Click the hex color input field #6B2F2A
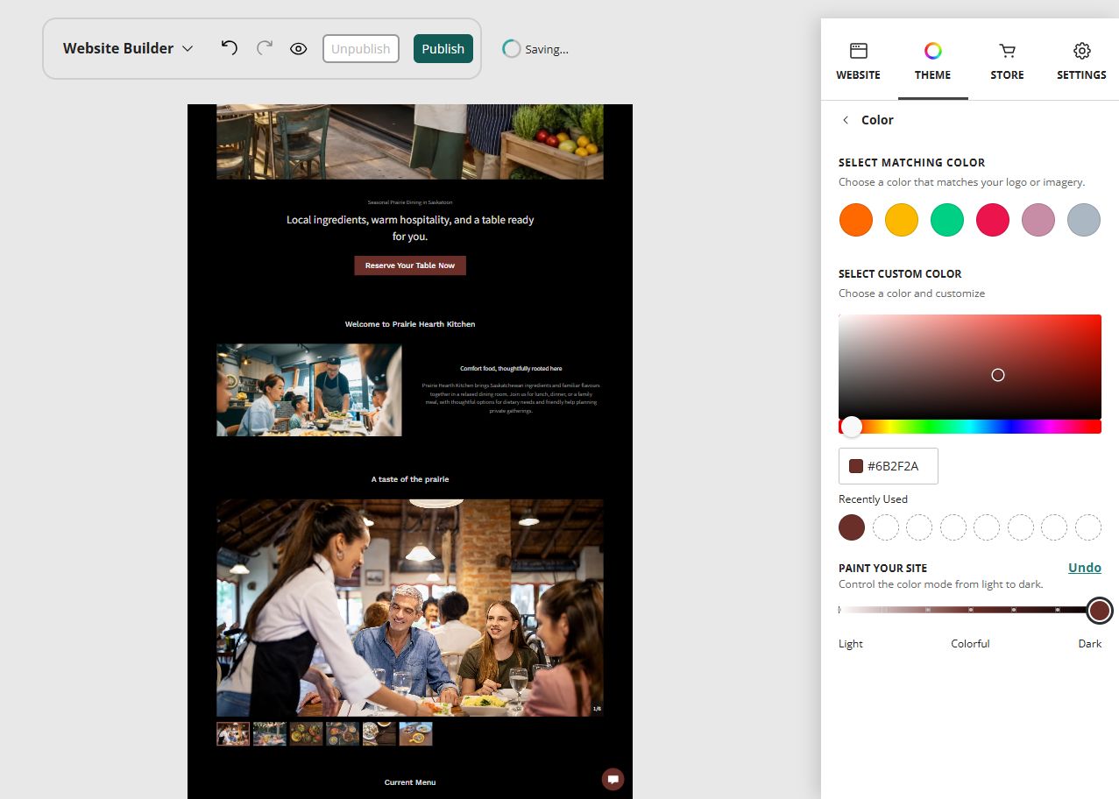This screenshot has height=799, width=1119. (x=889, y=466)
